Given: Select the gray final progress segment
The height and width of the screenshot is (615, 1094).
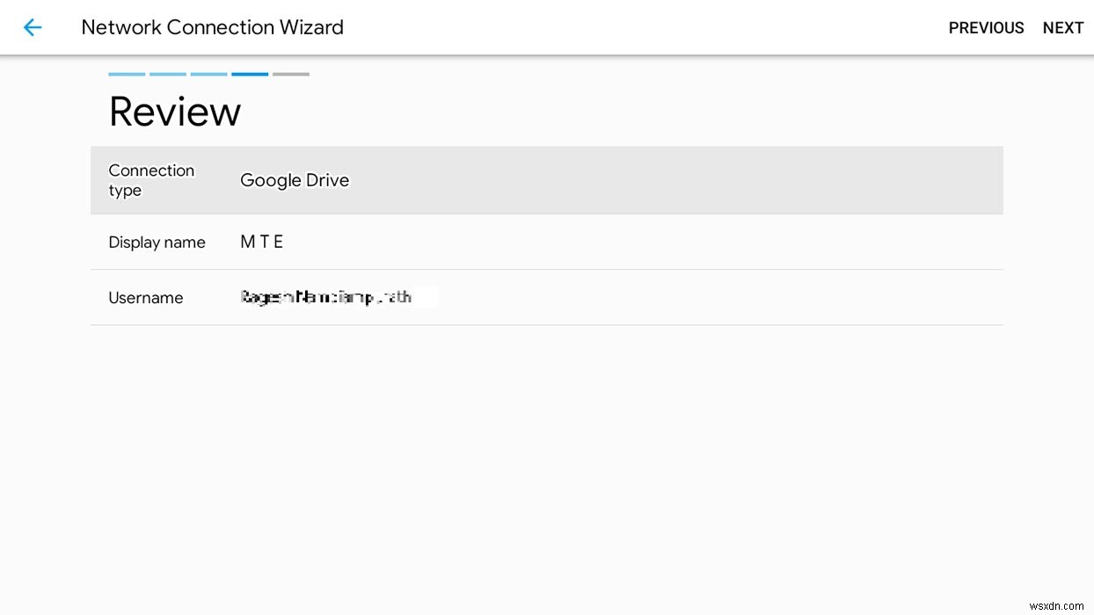Looking at the screenshot, I should (x=290, y=75).
